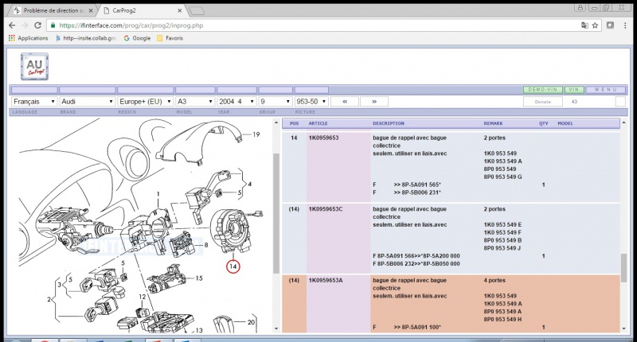Open a new browser tab

pyautogui.click(x=197, y=11)
